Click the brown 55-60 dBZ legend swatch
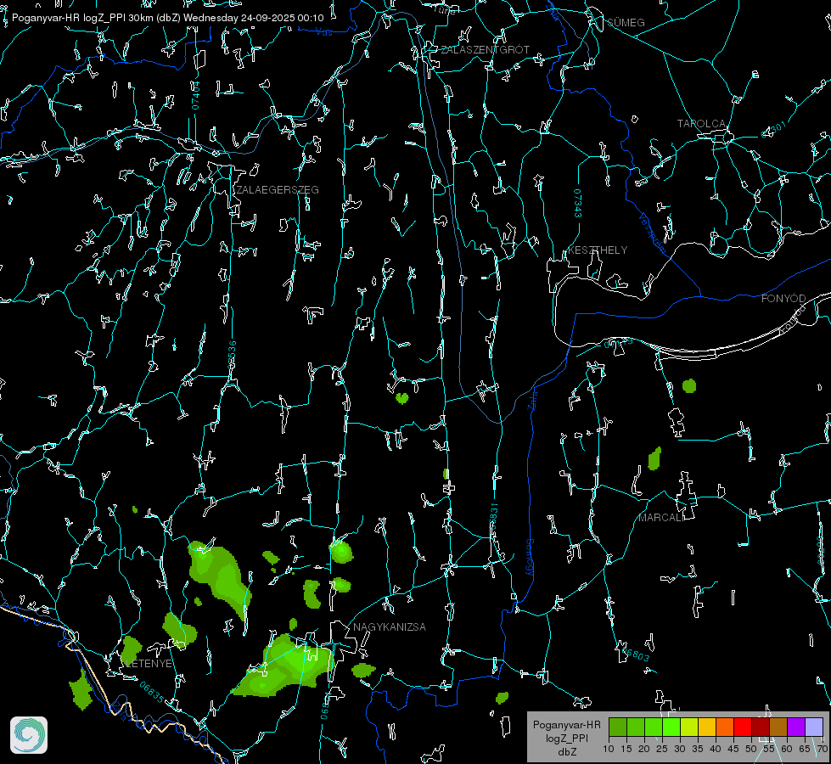This screenshot has width=831, height=764. (x=778, y=727)
